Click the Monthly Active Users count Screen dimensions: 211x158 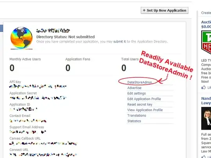click(x=12, y=68)
